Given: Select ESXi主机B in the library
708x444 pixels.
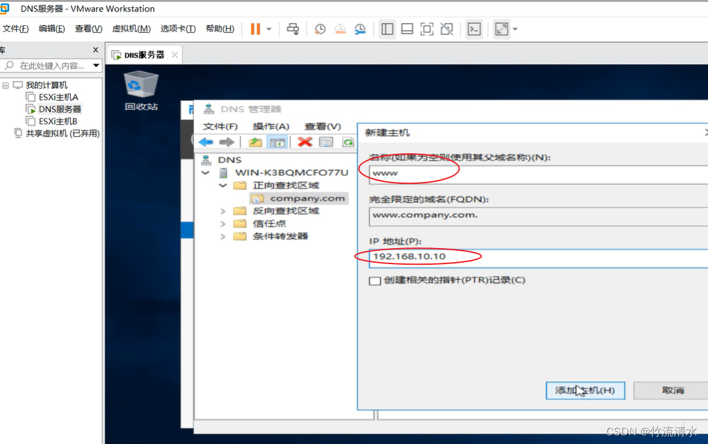Looking at the screenshot, I should [58, 122].
